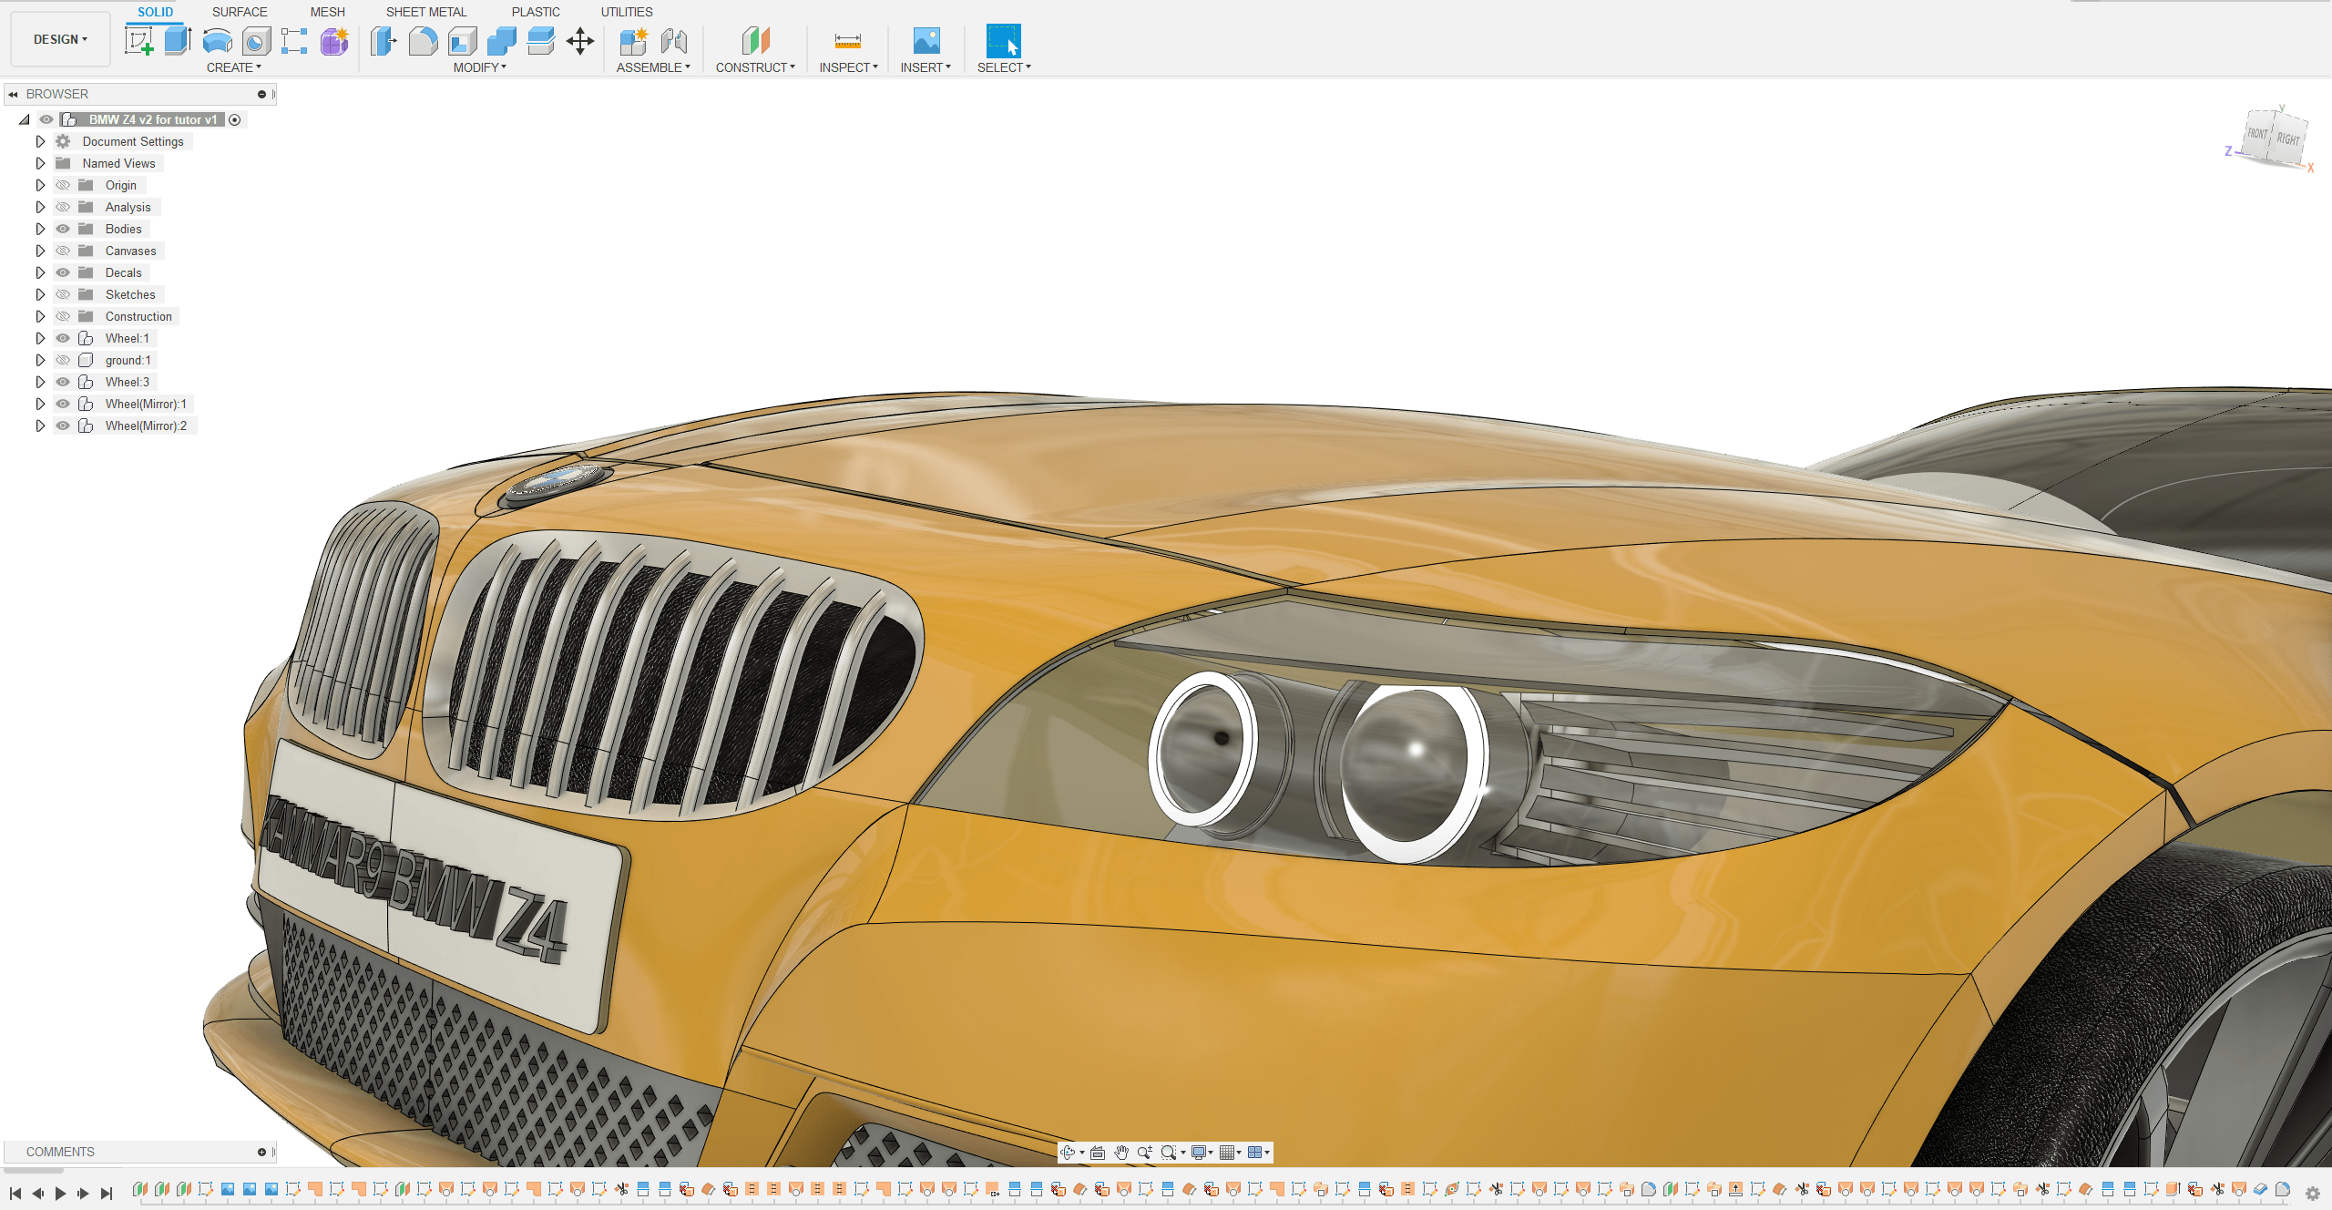Activate BMW Z4 root component radio button

coord(235,120)
